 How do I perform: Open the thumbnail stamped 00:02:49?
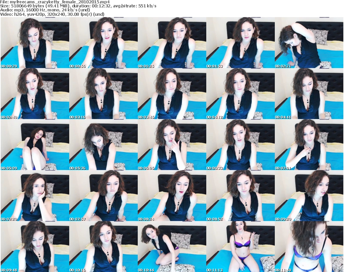pyautogui.click(x=35, y=94)
